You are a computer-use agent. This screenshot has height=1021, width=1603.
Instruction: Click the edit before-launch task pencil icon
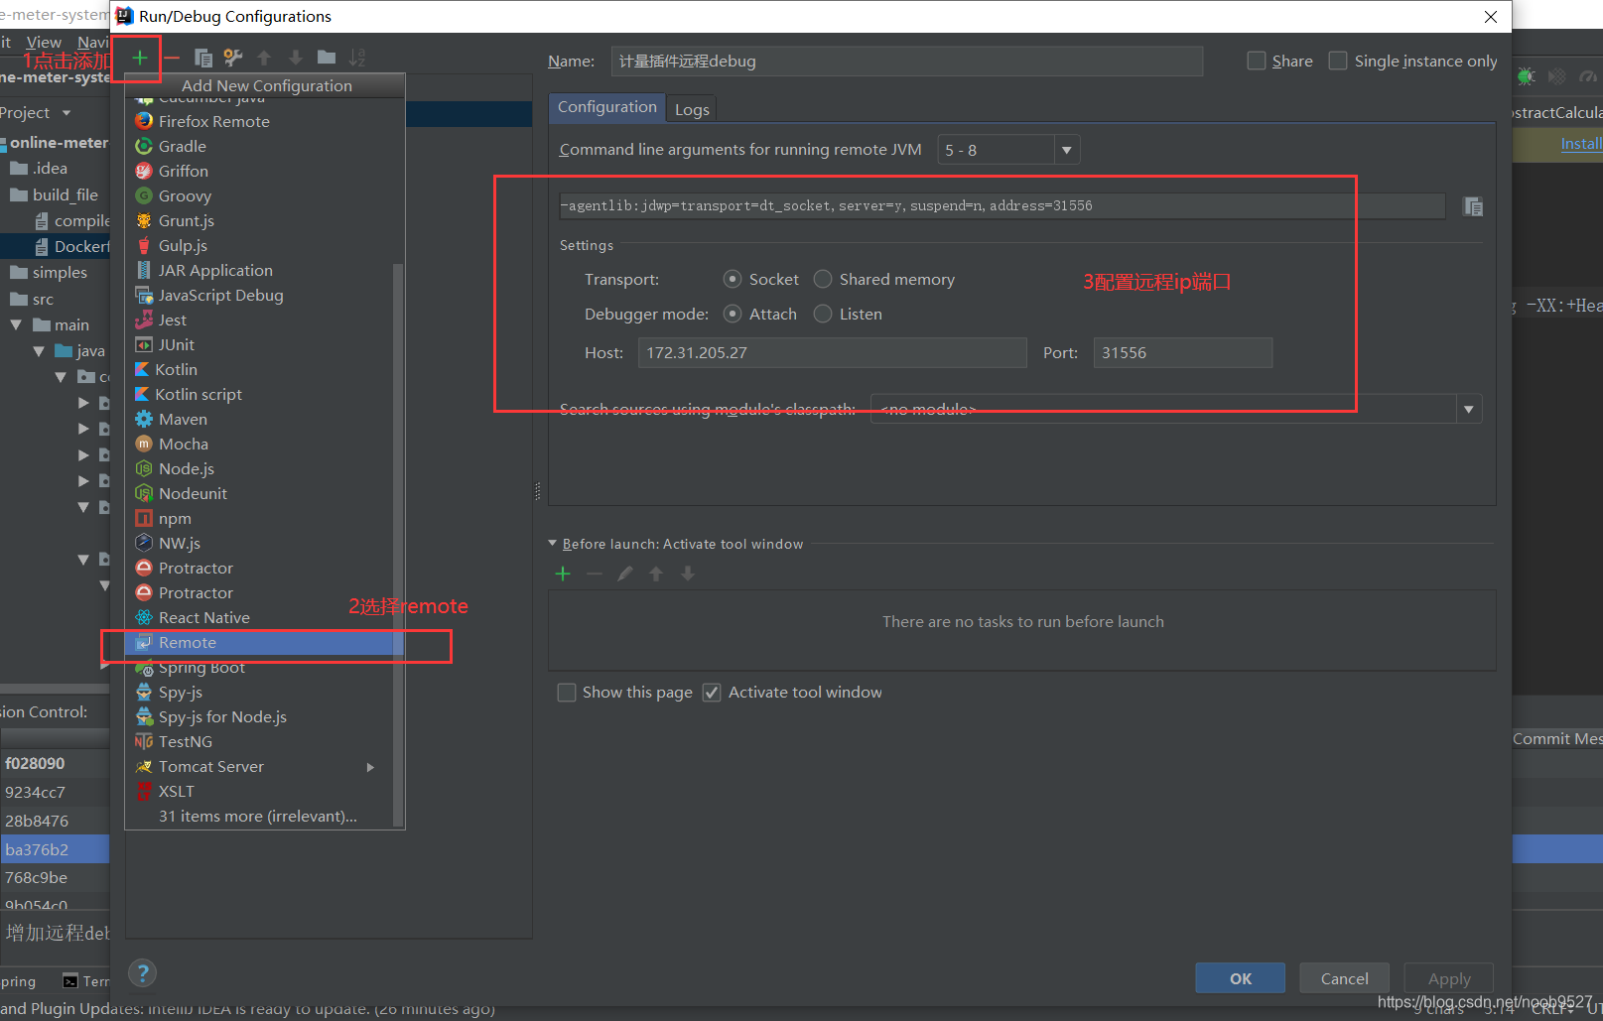pyautogui.click(x=625, y=574)
